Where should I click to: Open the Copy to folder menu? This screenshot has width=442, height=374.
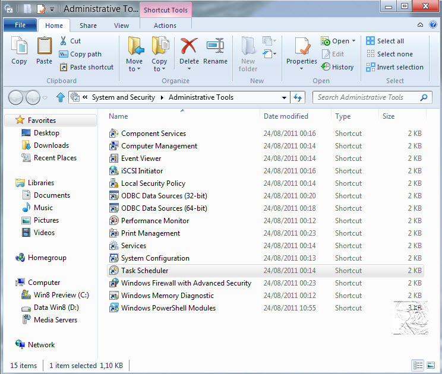(160, 54)
